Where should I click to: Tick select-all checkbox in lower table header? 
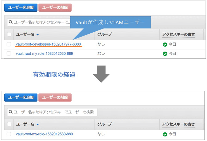tap(9, 124)
